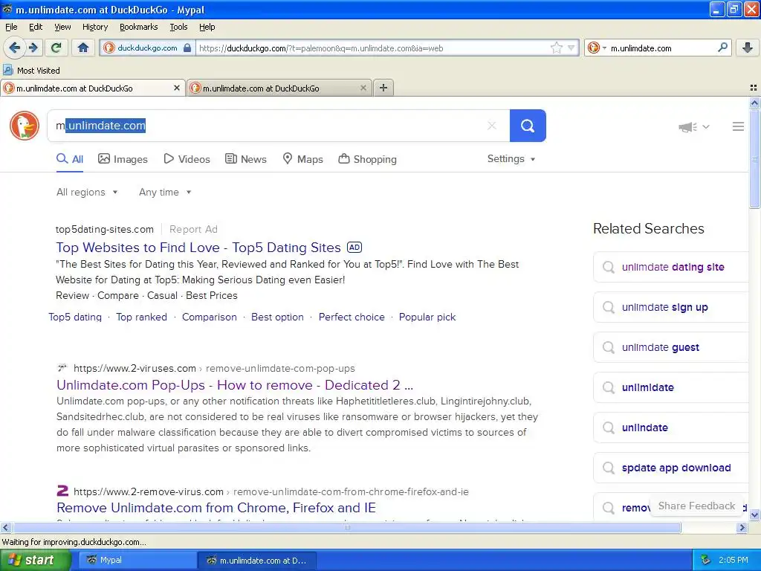Click the padlock icon in address bar

(187, 48)
